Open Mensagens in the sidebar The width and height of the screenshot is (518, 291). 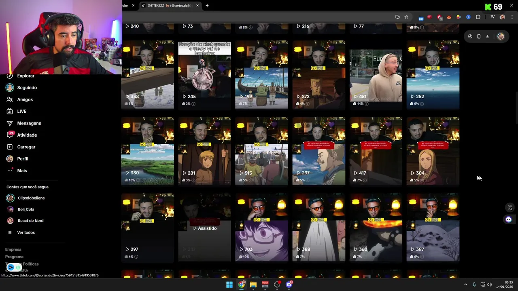point(29,123)
